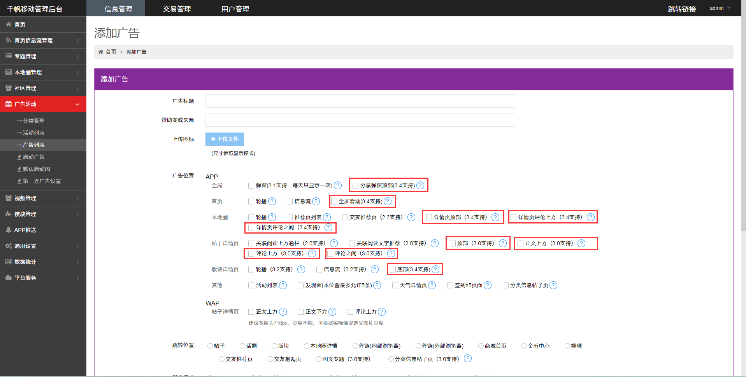Enable the 全屏滑动(3.4支持) checkbox
746x377 pixels.
click(x=334, y=202)
